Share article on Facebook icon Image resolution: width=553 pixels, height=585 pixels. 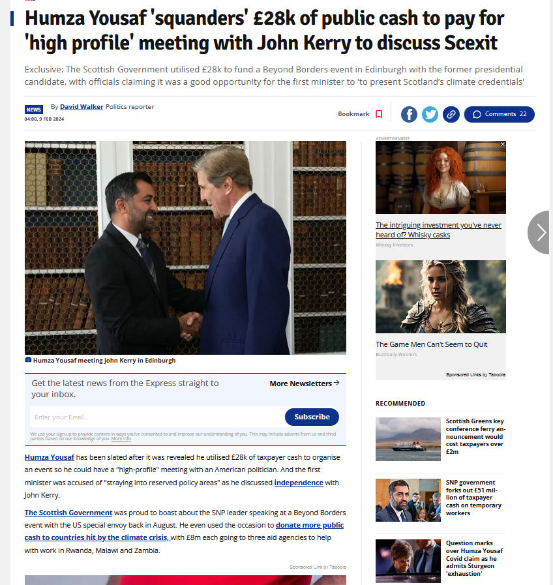[409, 114]
